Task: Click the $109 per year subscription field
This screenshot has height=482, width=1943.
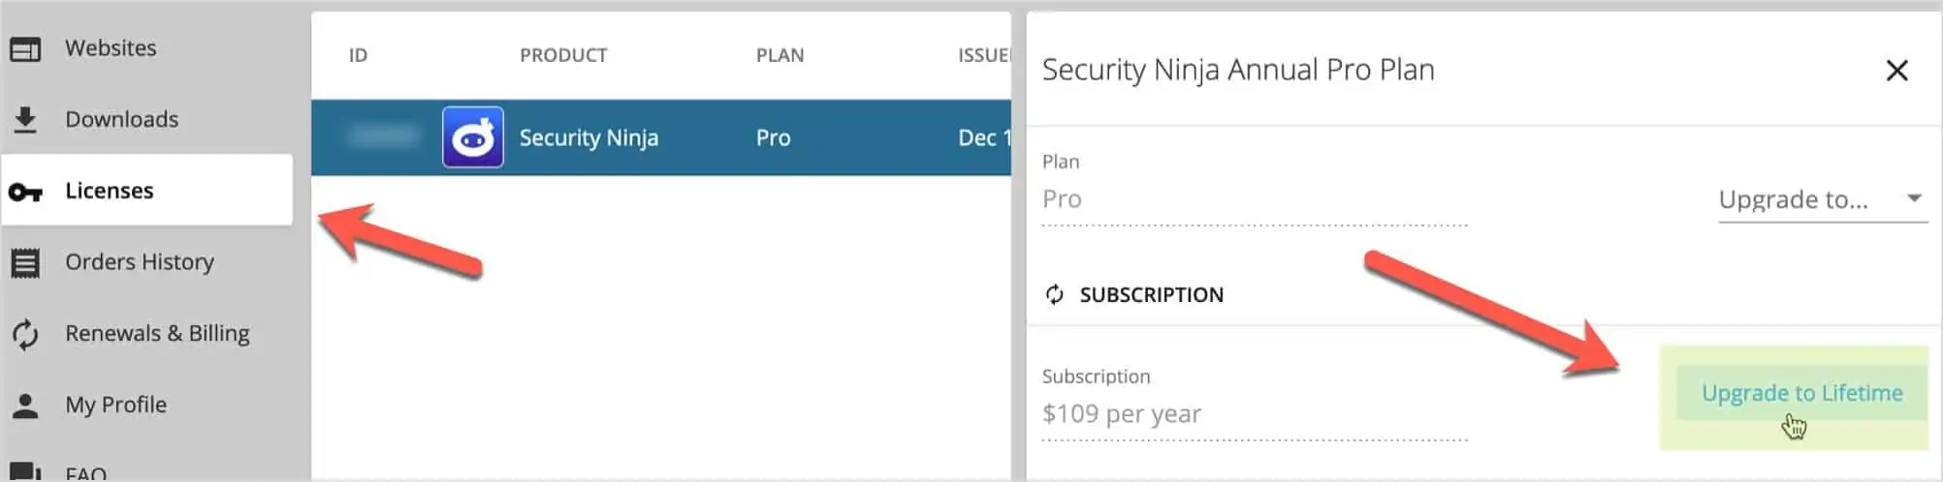Action: click(x=1255, y=414)
